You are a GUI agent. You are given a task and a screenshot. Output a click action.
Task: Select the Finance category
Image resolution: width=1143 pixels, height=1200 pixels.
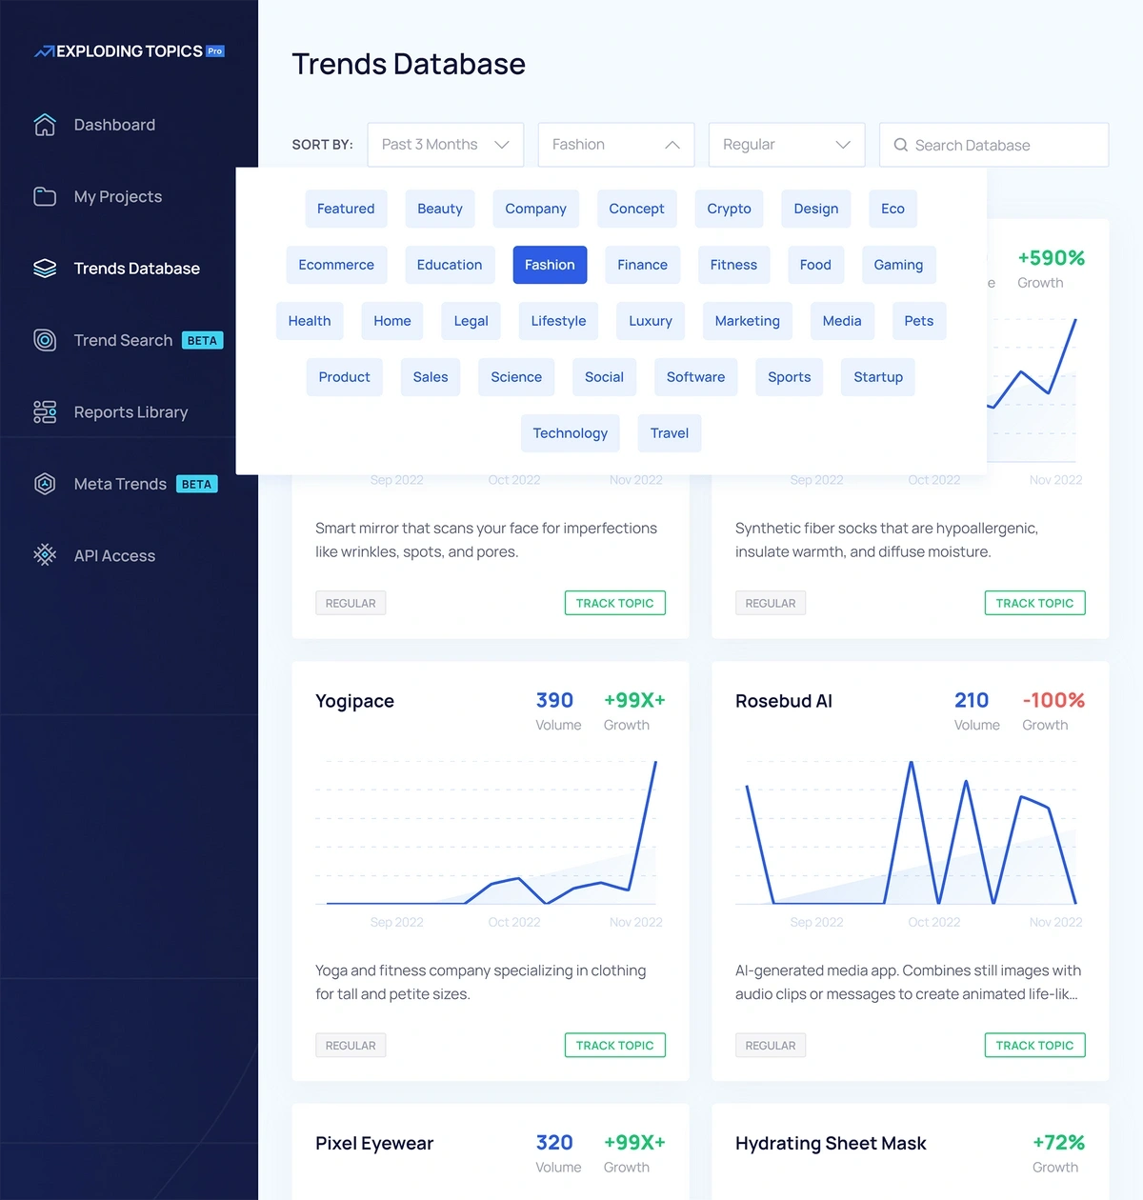642,265
